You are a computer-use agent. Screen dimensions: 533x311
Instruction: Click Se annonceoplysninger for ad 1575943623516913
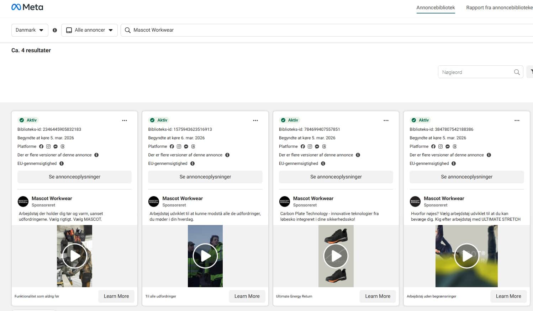205,177
